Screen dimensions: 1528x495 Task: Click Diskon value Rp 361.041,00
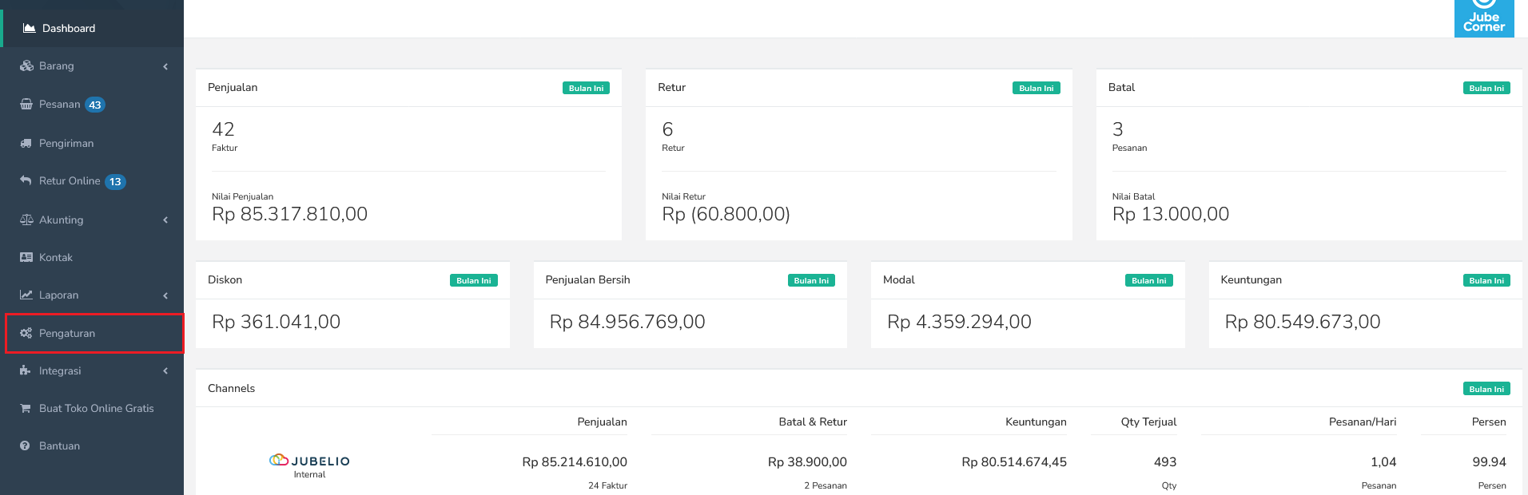click(276, 322)
